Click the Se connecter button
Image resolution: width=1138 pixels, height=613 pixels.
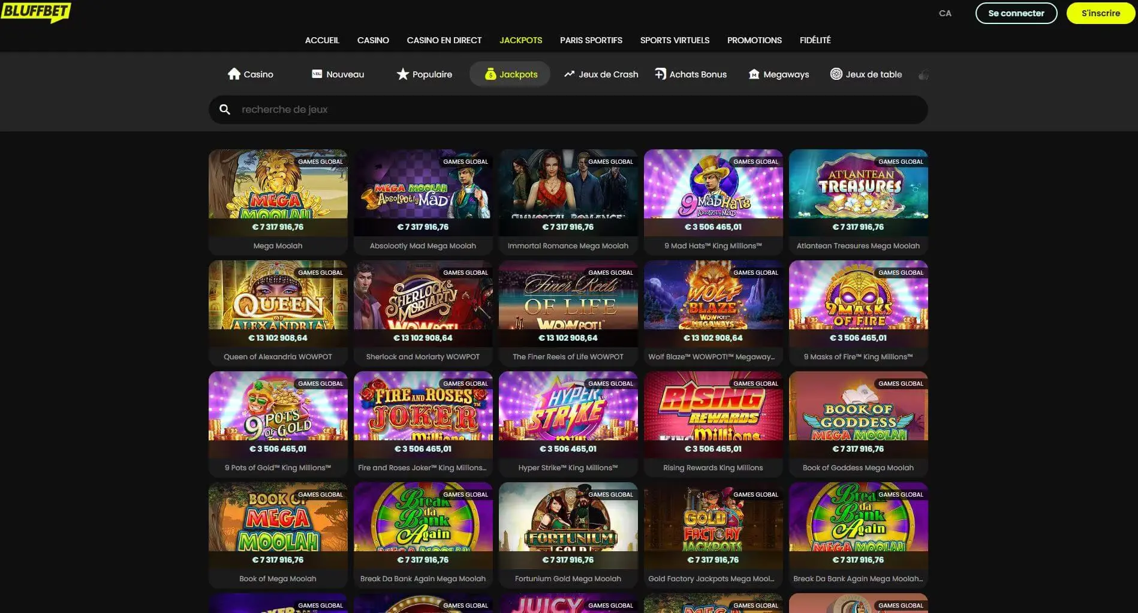coord(1016,13)
